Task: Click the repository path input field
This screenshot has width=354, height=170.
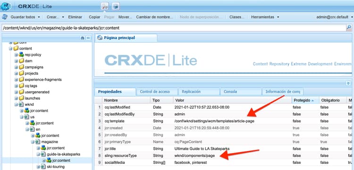Action: click(174, 28)
